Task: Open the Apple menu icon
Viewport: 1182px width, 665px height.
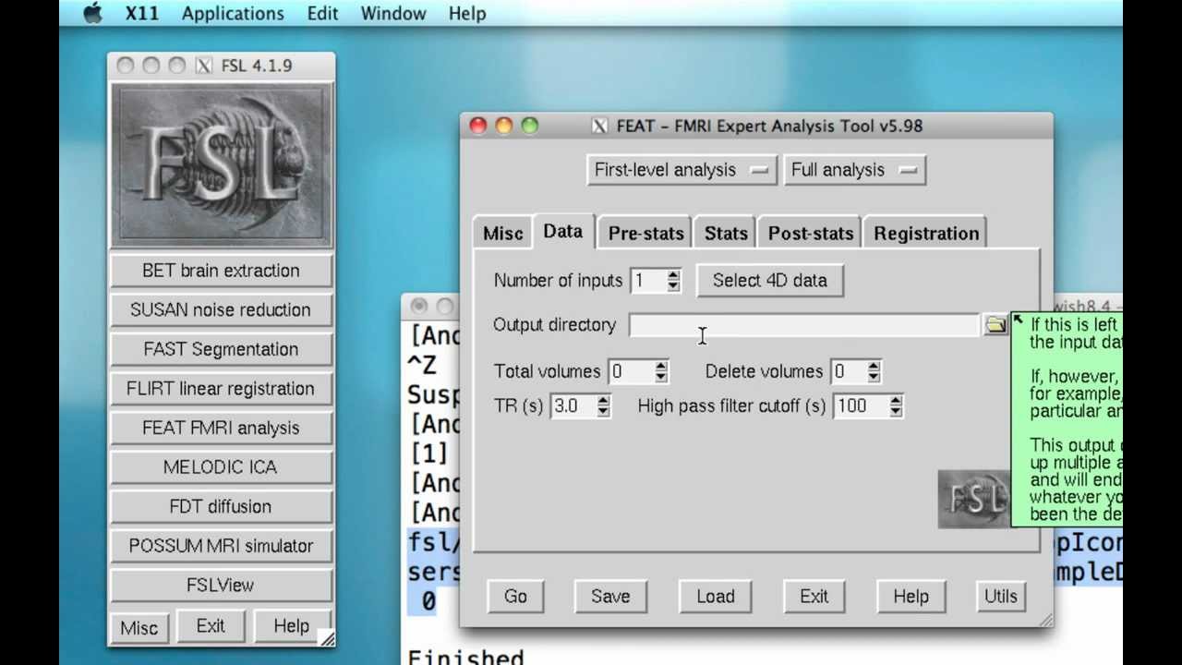Action: (93, 14)
